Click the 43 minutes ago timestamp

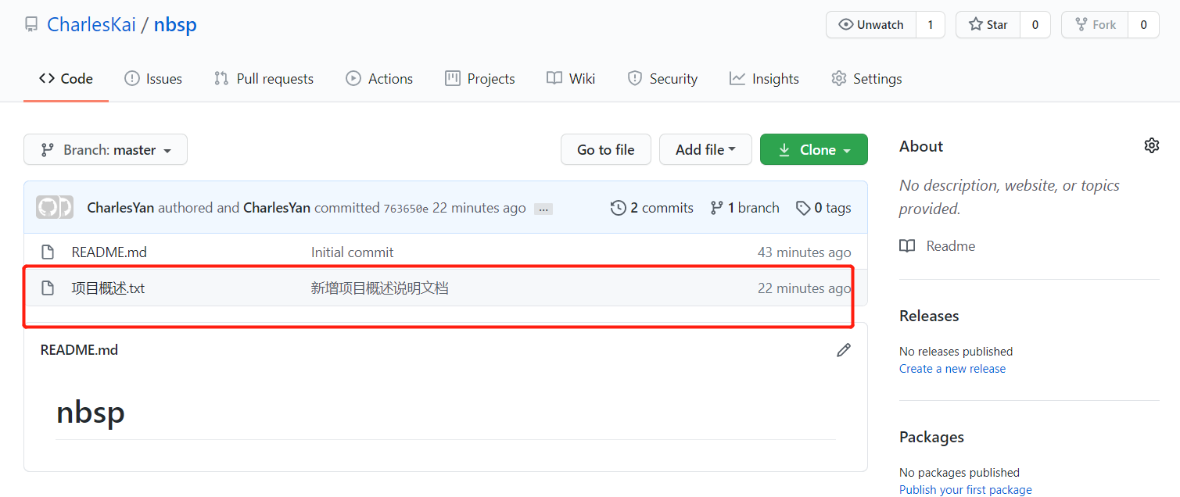(805, 252)
